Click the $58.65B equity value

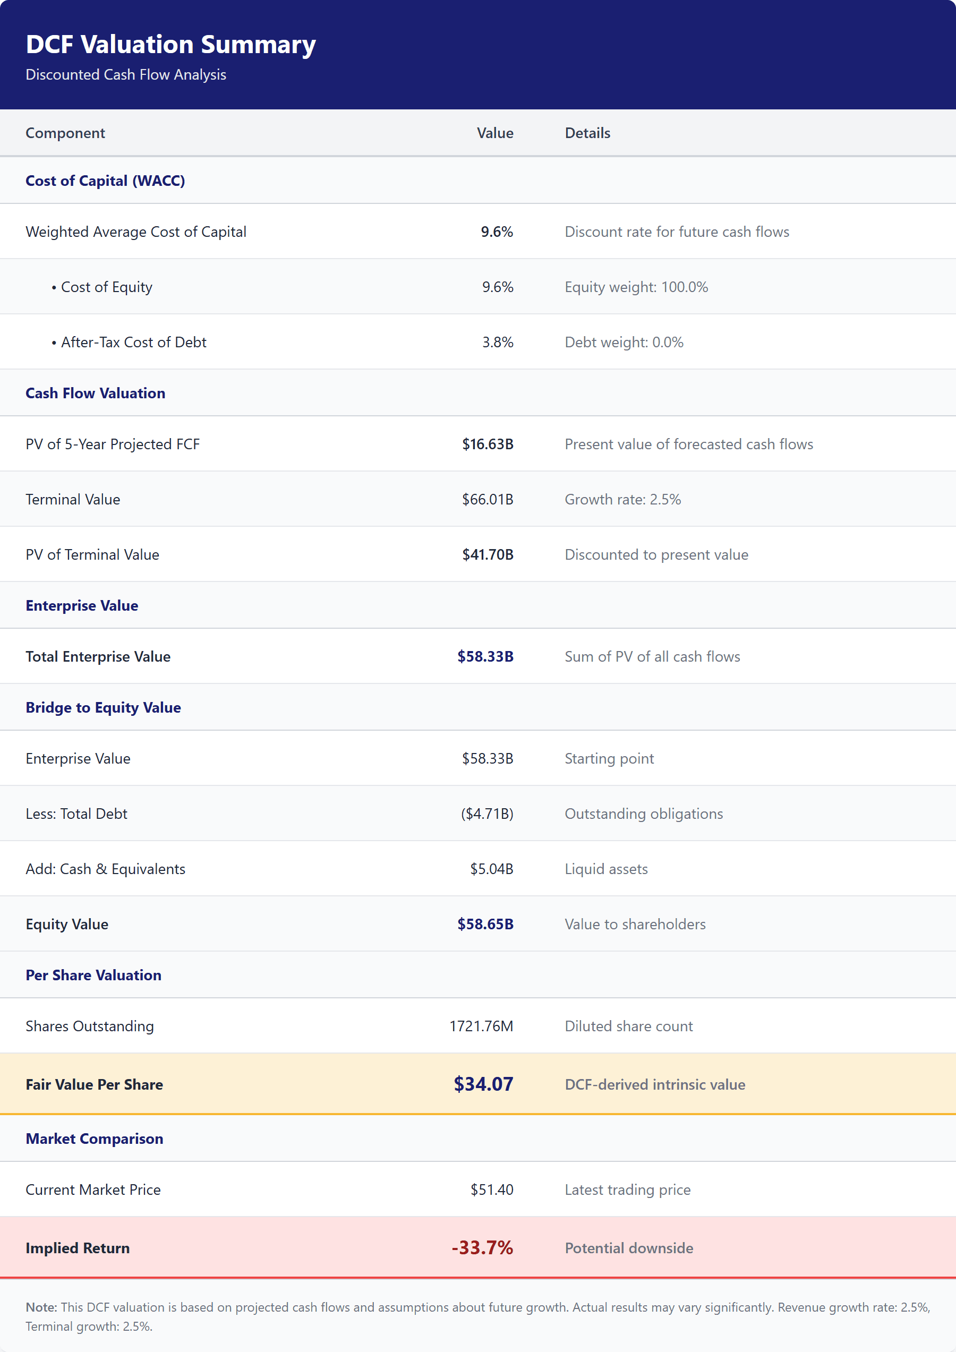pos(485,925)
